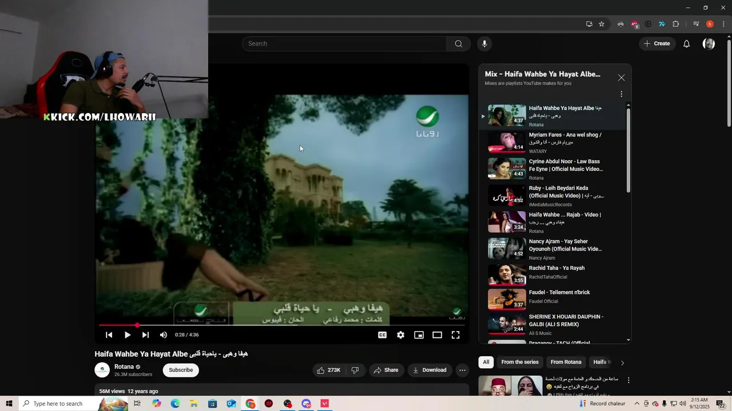Switch to miniplayer mode
The image size is (732, 411).
[x=419, y=335]
